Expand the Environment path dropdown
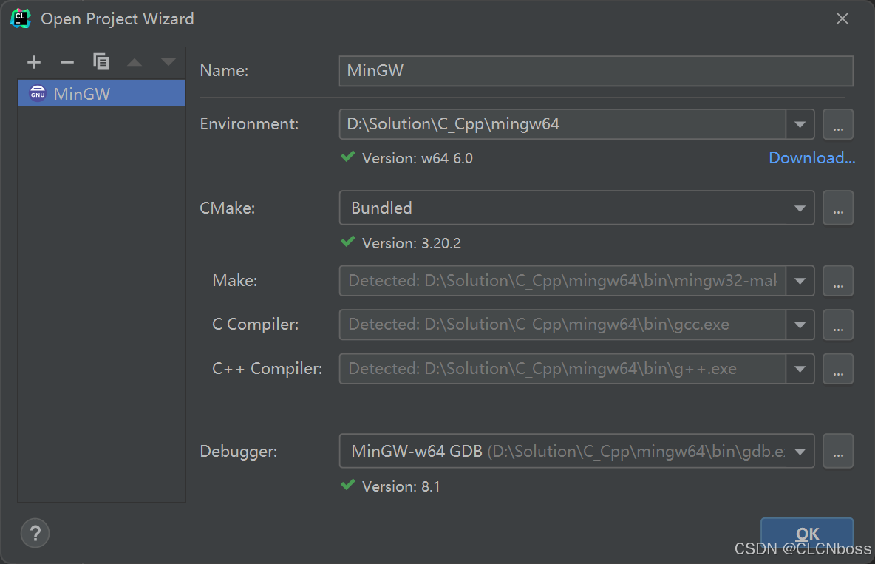The height and width of the screenshot is (564, 875). [800, 124]
